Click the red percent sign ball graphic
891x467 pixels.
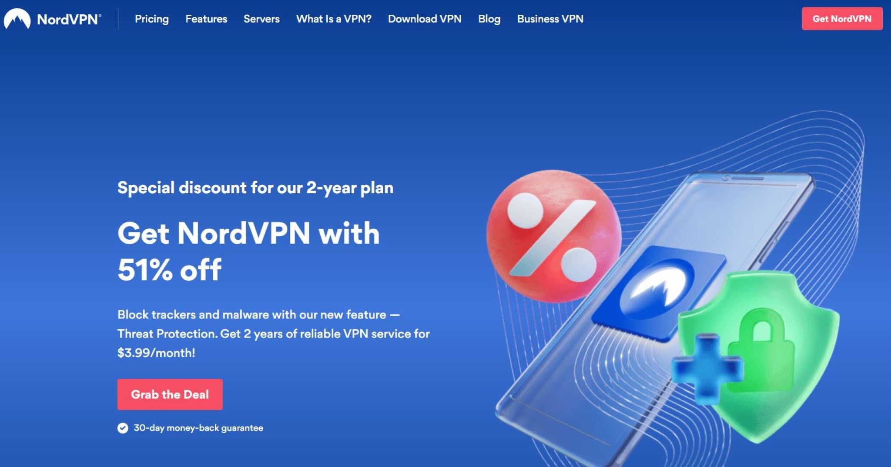(553, 235)
